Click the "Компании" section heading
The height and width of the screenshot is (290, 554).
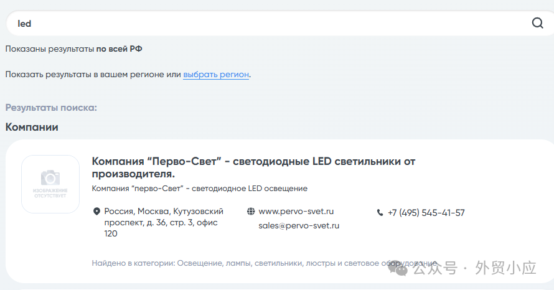point(32,127)
